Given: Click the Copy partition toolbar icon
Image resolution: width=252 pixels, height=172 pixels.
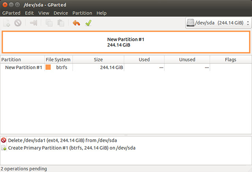Looking at the screenshot, I should click(x=49, y=23).
